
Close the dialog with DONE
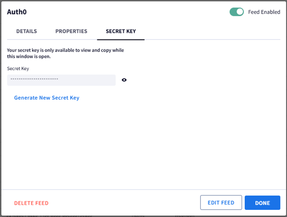tap(263, 203)
